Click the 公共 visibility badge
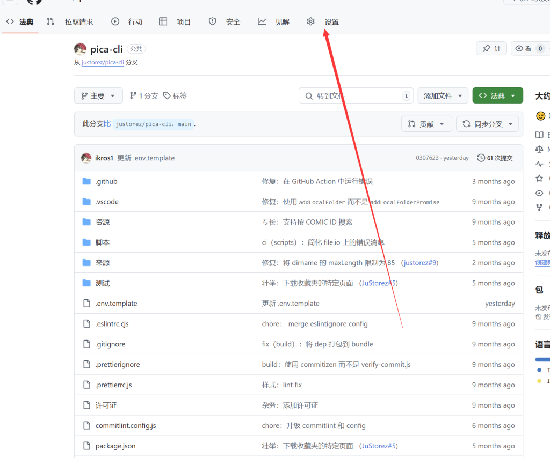The image size is (550, 458). (136, 49)
